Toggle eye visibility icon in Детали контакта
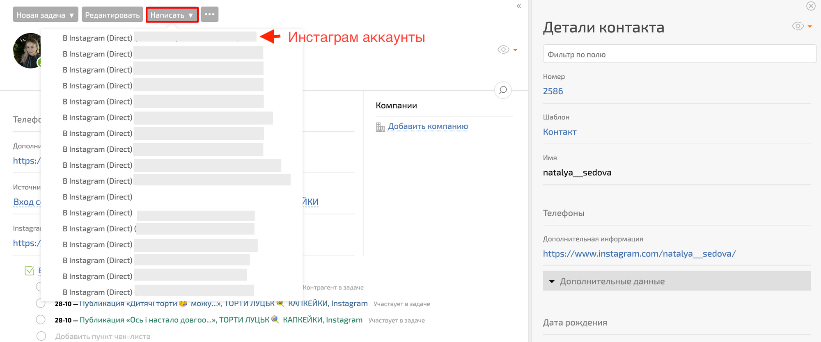This screenshot has width=821, height=342. 798,26
